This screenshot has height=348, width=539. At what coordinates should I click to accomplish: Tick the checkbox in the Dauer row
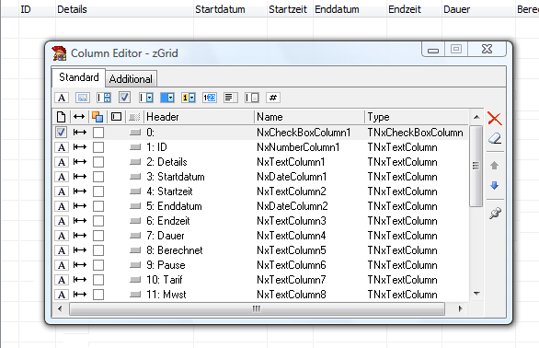point(98,236)
